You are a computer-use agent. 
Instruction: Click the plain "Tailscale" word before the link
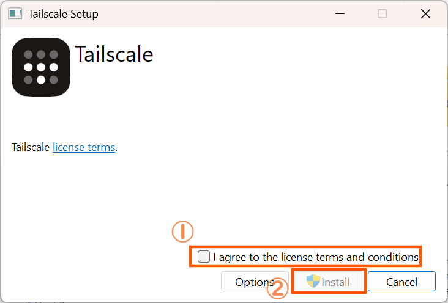click(x=31, y=147)
